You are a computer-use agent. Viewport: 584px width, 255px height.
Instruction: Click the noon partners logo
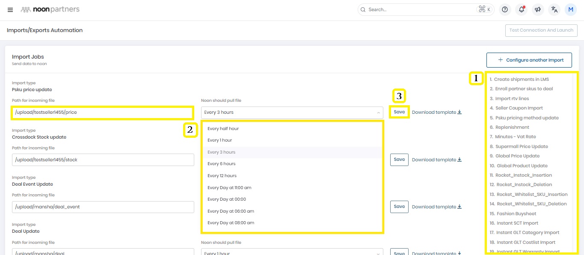(50, 9)
